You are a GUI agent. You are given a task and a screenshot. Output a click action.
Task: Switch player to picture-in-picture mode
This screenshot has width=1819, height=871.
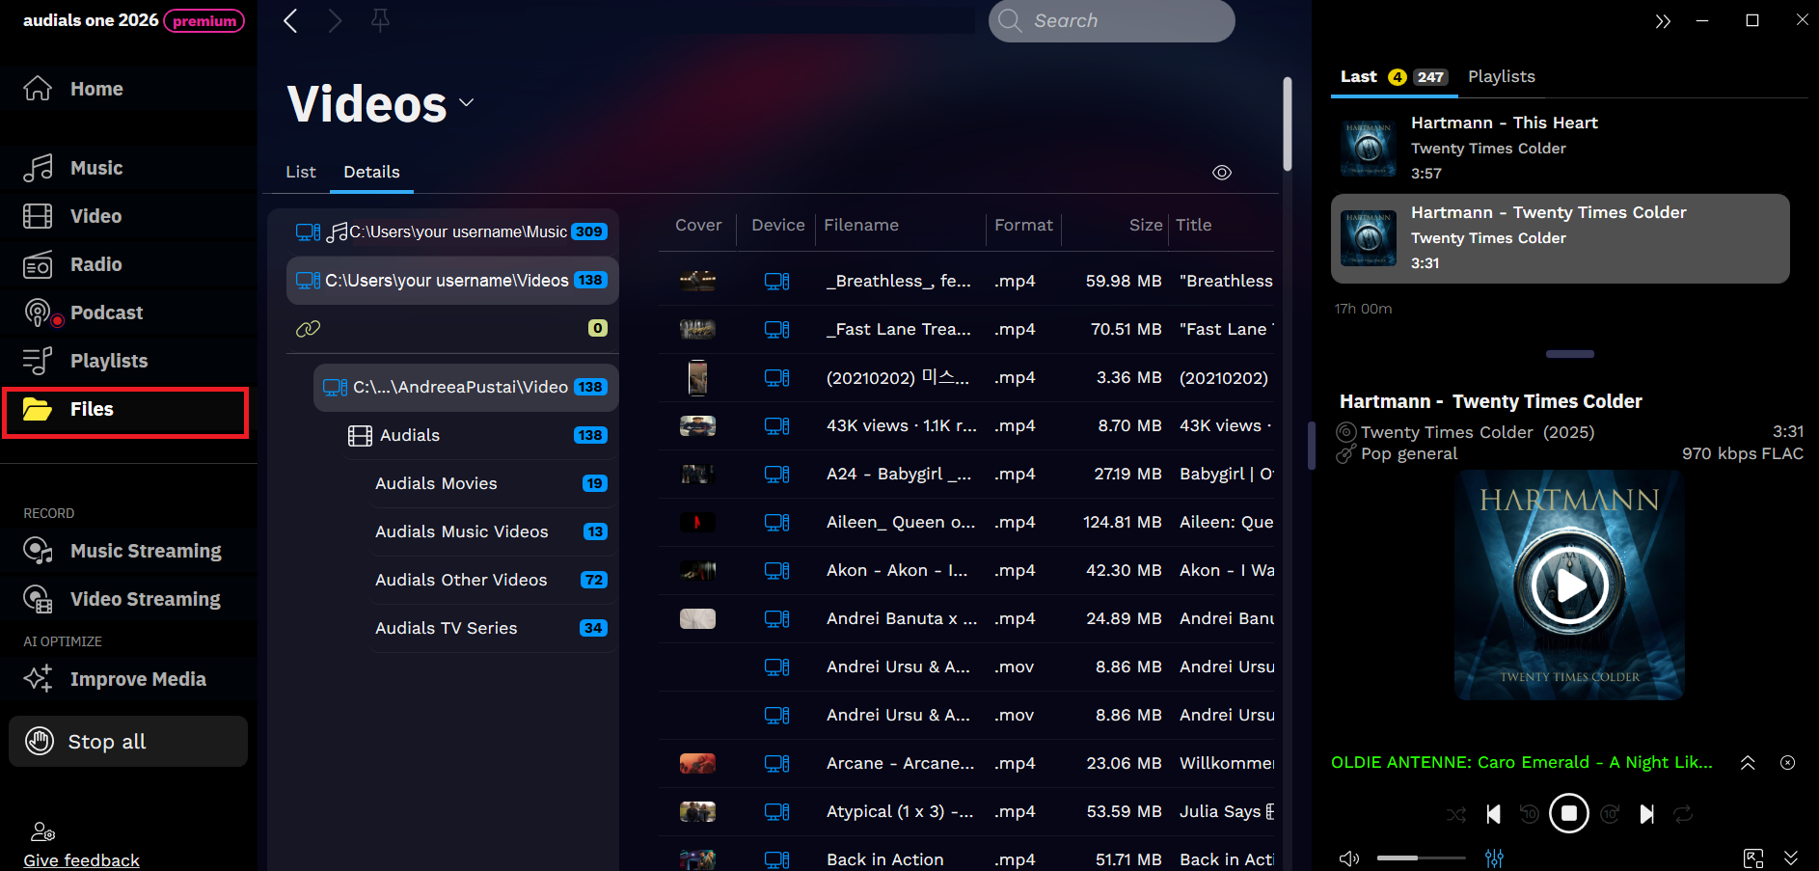click(1753, 857)
